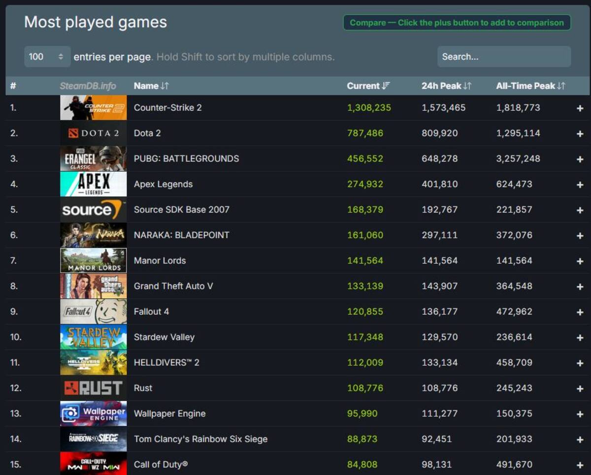
Task: Add Counter-Strike 2 to comparison with plus
Action: click(x=580, y=108)
